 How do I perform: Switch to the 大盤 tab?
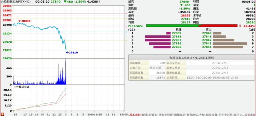click(202, 115)
